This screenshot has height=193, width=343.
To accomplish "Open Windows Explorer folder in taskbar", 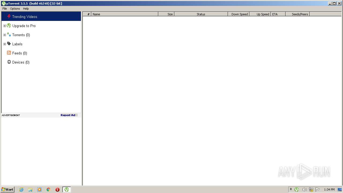I will (x=30, y=190).
